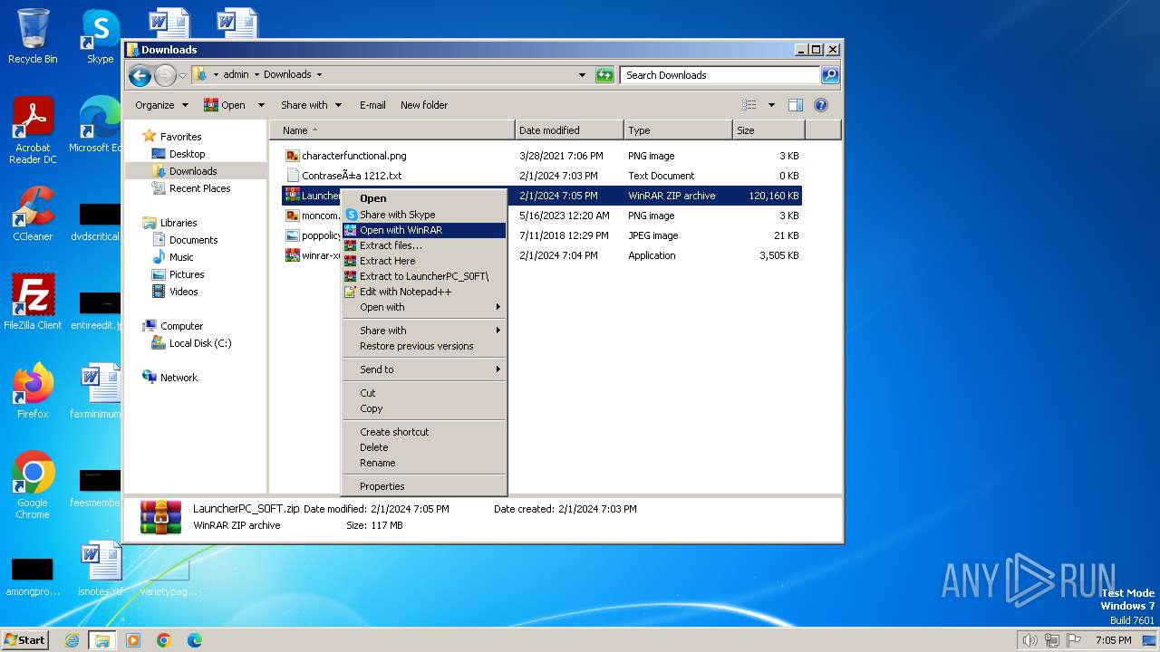
Task: Toggle the preview pane icon
Action: pos(795,105)
